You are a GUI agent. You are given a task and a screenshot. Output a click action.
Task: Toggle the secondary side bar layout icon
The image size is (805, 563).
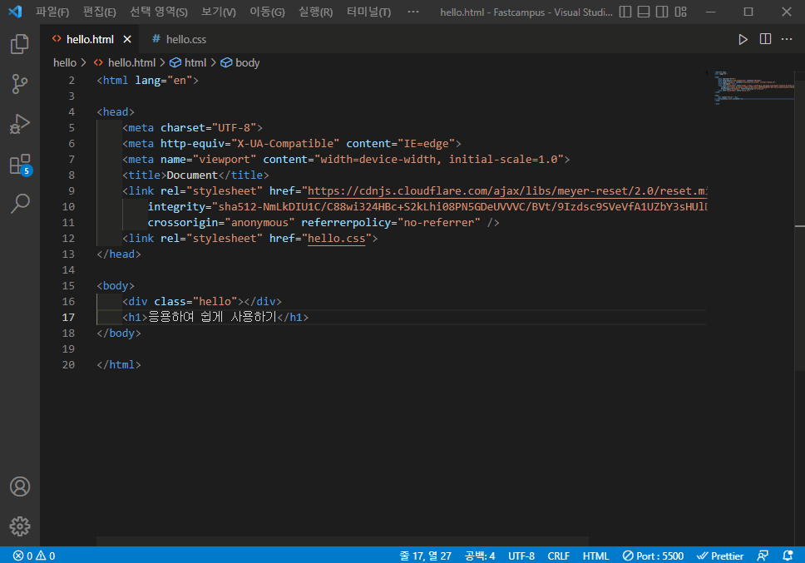click(x=662, y=12)
